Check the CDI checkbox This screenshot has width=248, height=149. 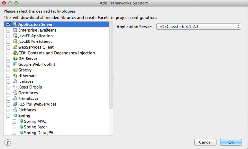point(8,53)
